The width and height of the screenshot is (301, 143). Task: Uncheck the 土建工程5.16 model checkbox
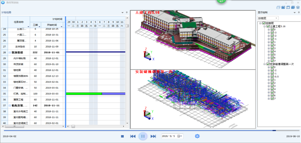point(268,26)
